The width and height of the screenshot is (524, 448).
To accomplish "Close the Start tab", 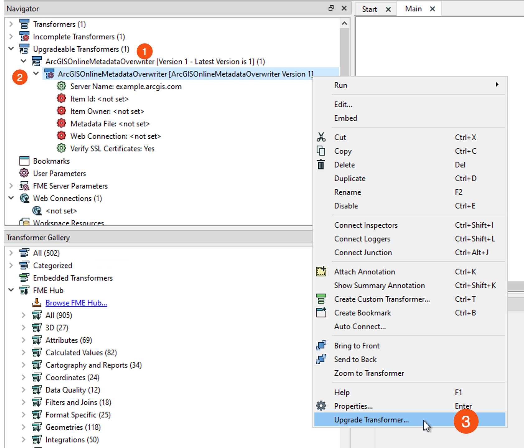I will point(388,9).
